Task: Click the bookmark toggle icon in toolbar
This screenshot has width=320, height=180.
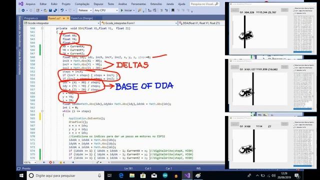Action: [x=173, y=10]
